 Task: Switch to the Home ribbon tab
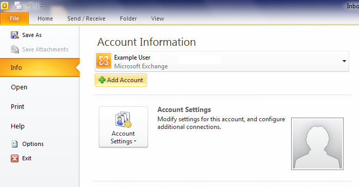[x=45, y=18]
